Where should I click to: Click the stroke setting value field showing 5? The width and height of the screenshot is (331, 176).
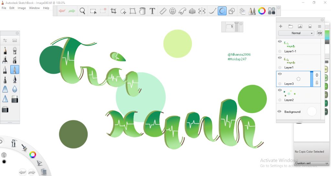click(x=230, y=26)
